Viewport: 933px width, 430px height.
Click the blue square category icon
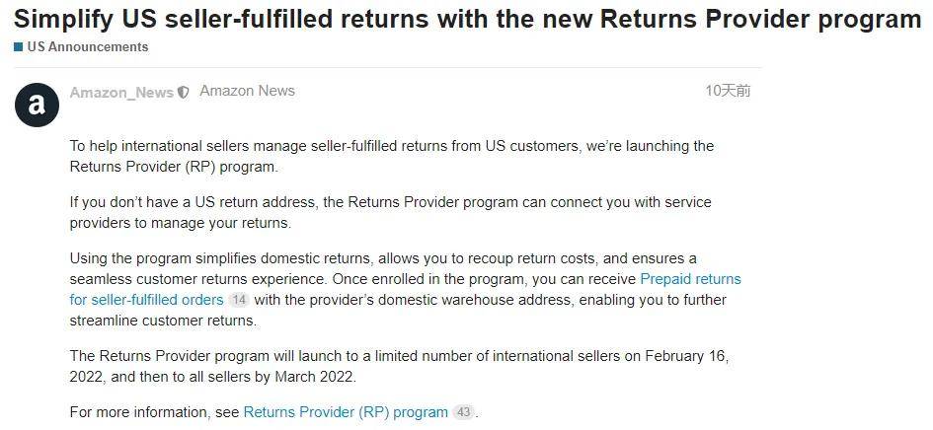(x=18, y=46)
